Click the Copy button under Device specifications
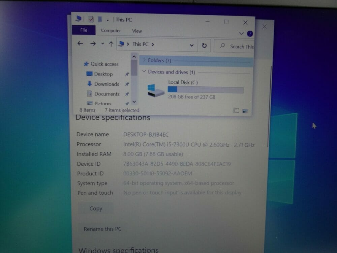 (96, 208)
